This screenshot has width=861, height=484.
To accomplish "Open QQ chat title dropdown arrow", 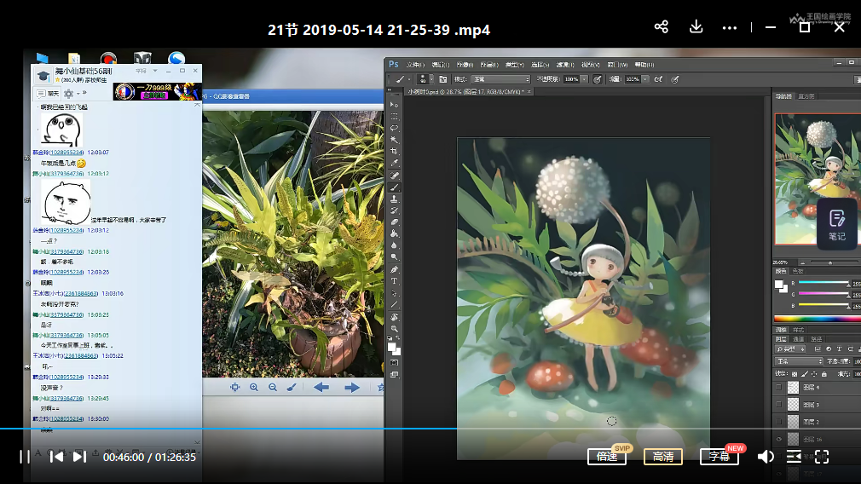I will (155, 71).
